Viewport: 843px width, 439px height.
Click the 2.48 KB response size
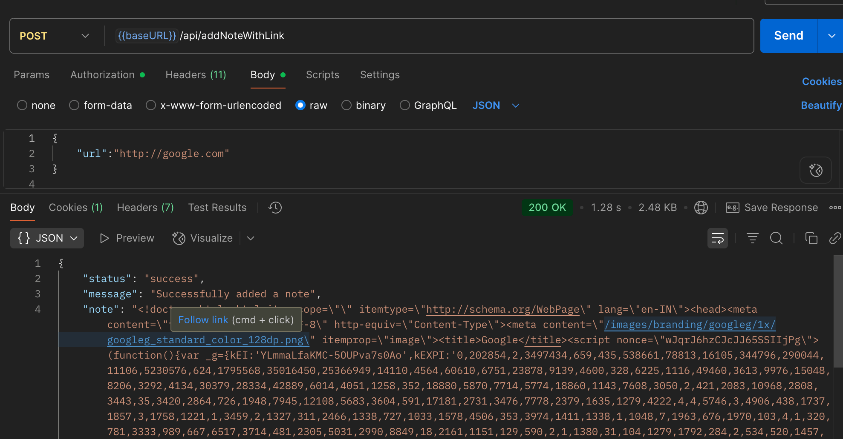coord(658,208)
